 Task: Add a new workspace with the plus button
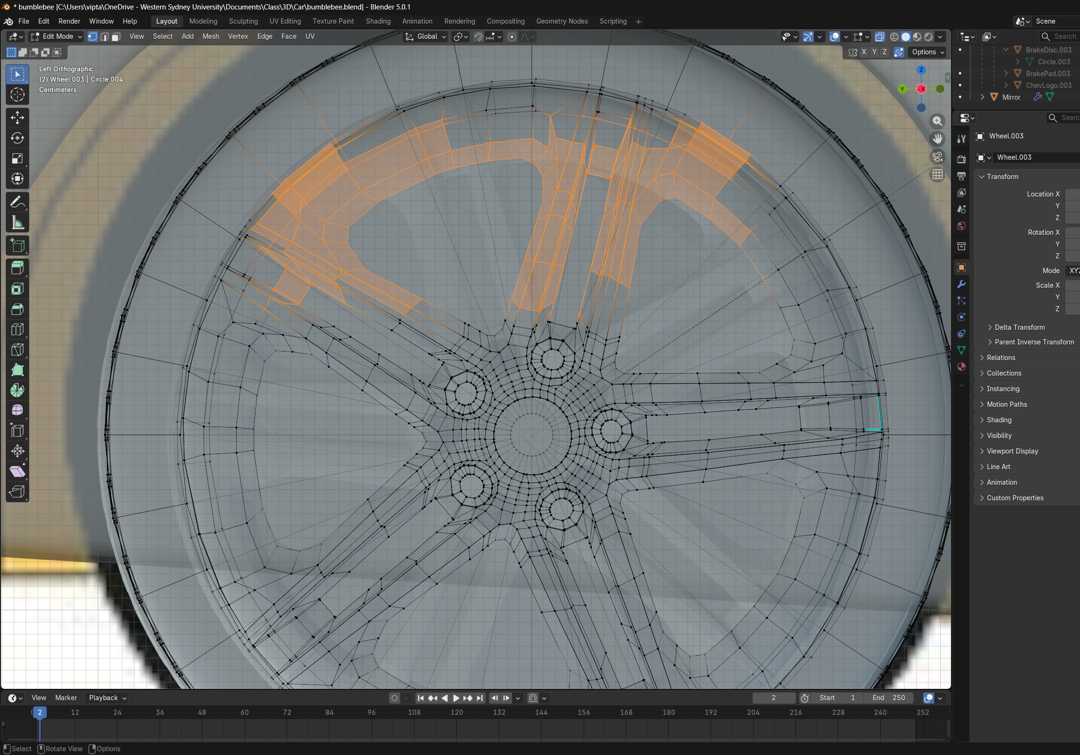[638, 22]
